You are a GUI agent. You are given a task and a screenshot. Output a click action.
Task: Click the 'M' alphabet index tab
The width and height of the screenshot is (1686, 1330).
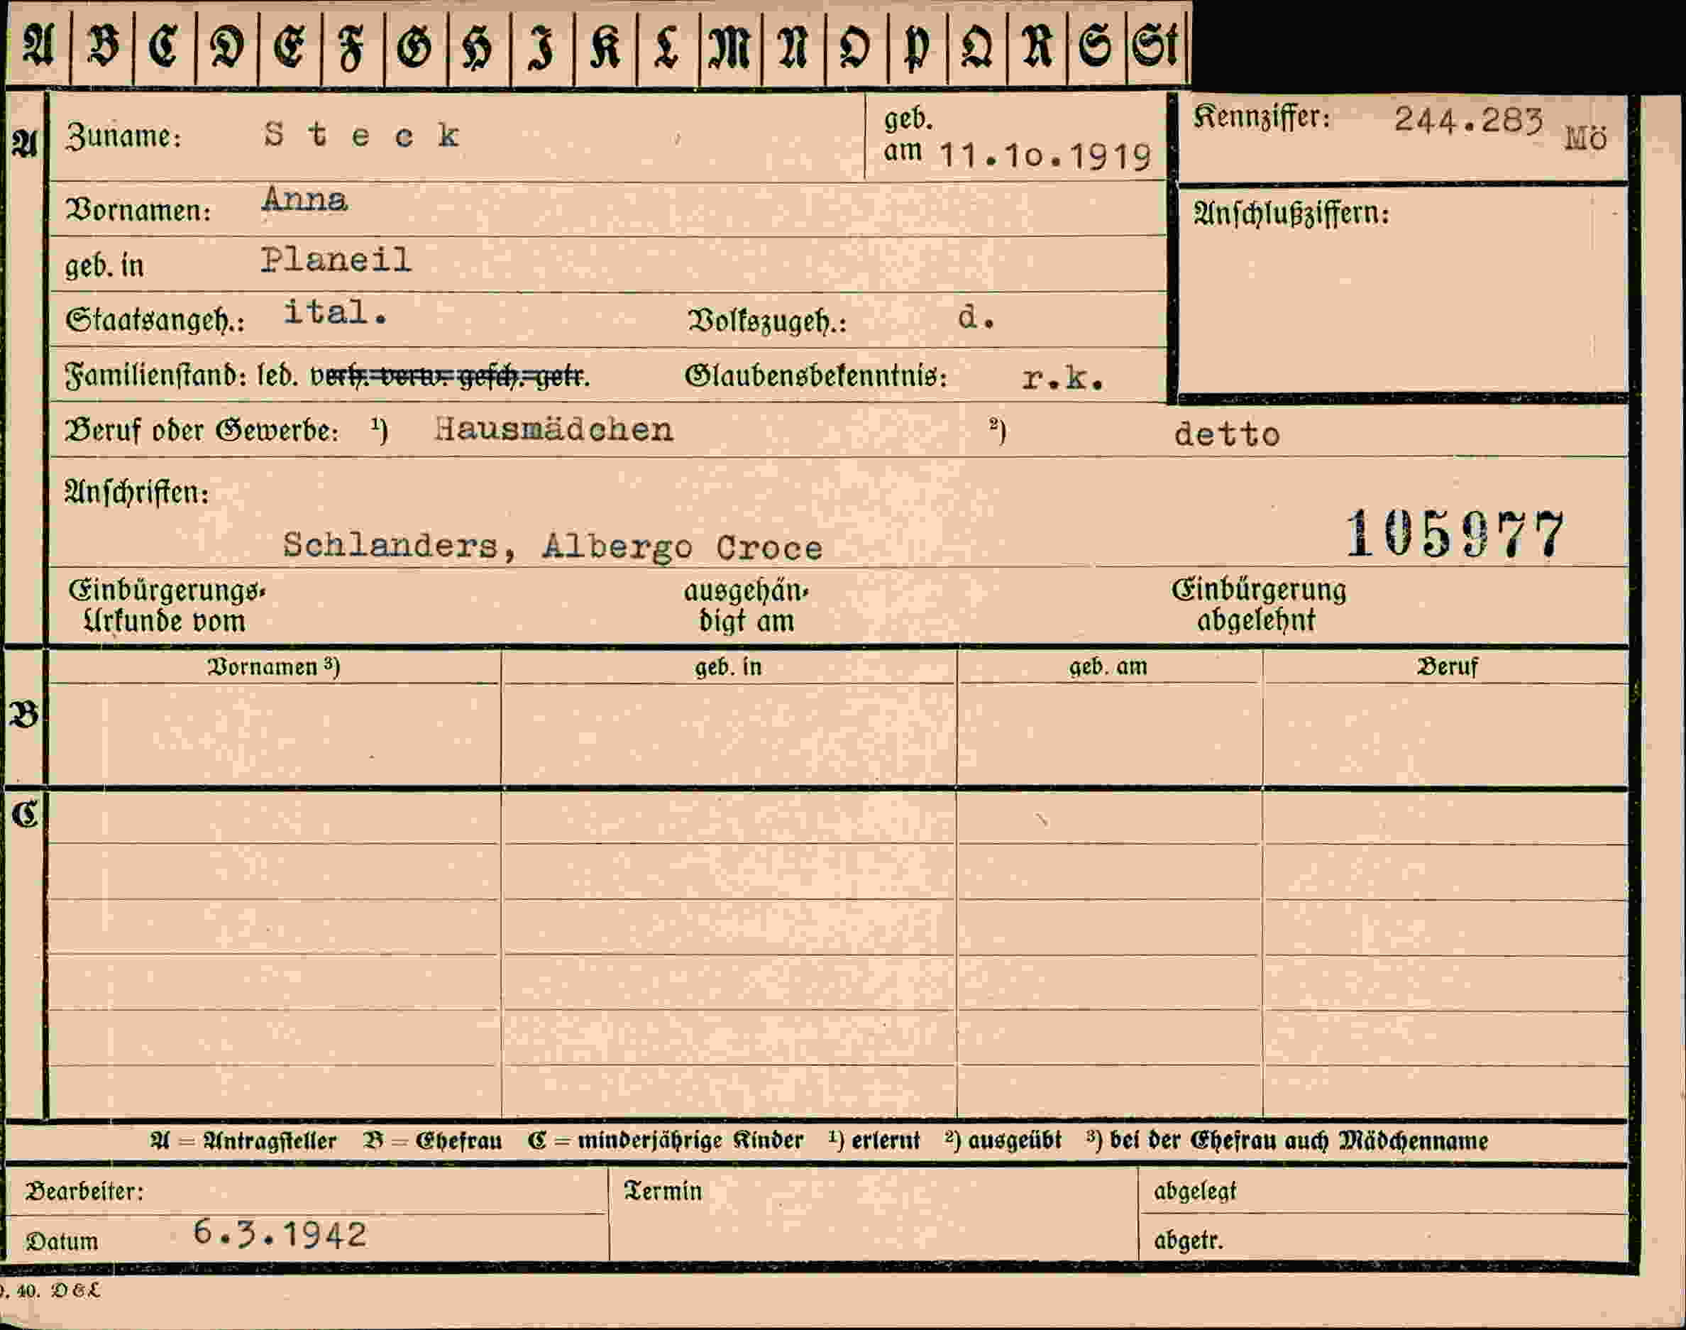click(730, 46)
